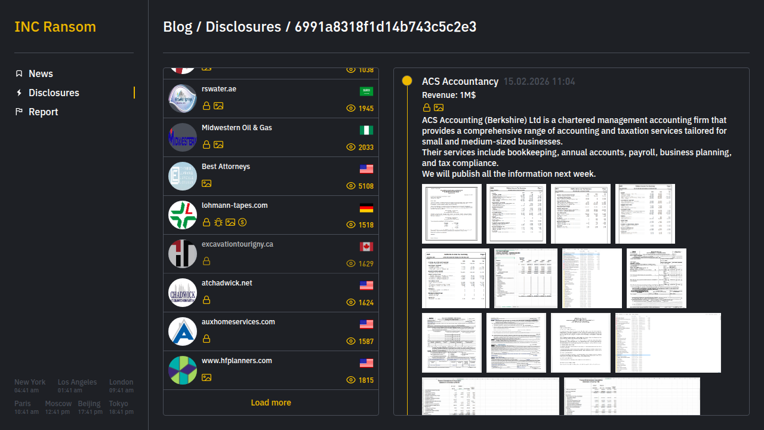Click the dollar coin icon on lohmann-tapes.com

[x=242, y=222]
